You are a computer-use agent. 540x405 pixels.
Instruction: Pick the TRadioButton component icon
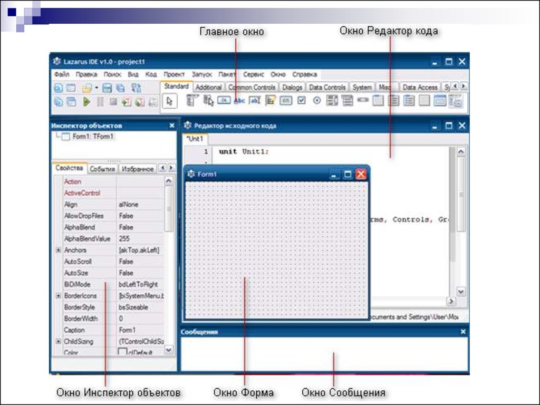click(x=317, y=100)
